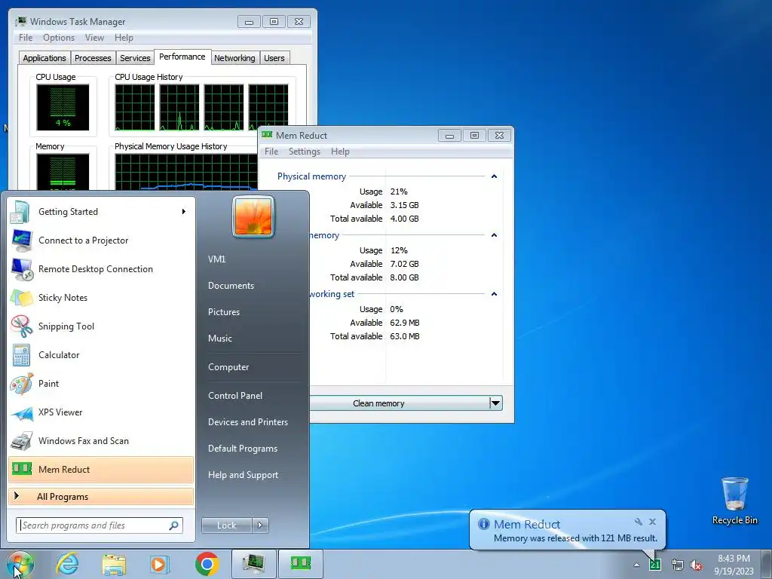Open Default Programs from Start menu
Image resolution: width=772 pixels, height=579 pixels.
tap(242, 449)
